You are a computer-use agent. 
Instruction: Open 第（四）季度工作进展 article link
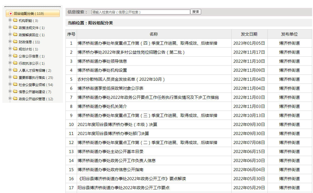coord(147,43)
